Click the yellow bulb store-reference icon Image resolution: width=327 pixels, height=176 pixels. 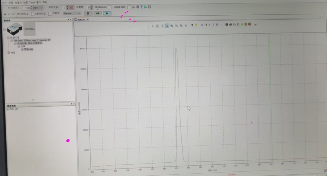click(x=196, y=25)
